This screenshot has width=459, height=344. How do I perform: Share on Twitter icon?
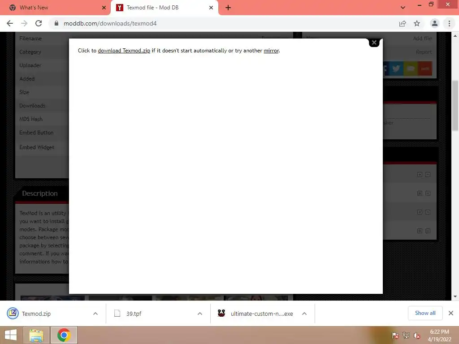396,69
